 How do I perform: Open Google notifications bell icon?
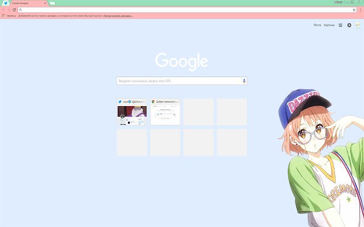coord(349,25)
